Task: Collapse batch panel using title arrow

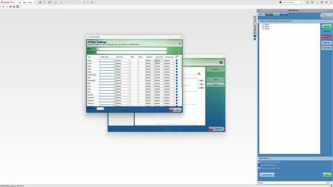Action: pyautogui.click(x=259, y=10)
